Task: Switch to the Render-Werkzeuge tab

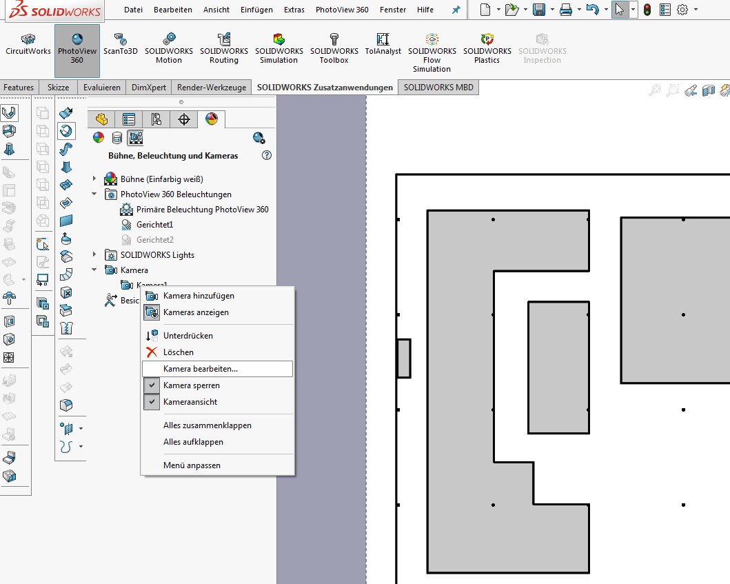Action: pyautogui.click(x=212, y=88)
